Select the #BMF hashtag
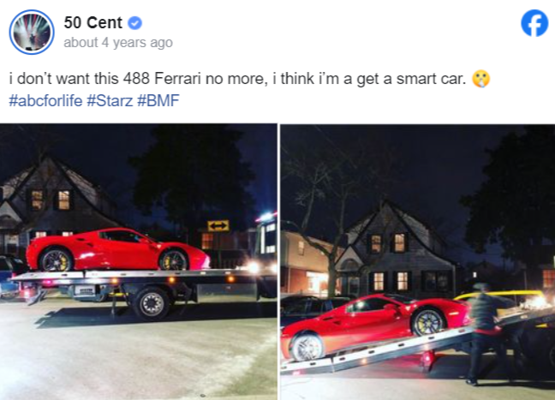 coord(158,100)
